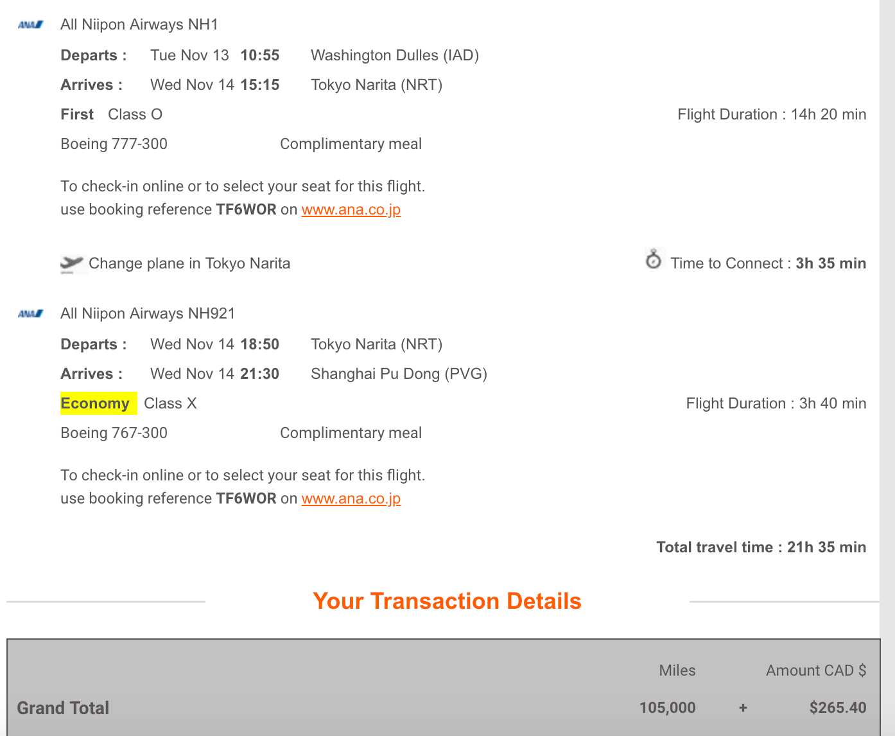Click Washington Dulles (IAD) departure airport
Image resolution: width=895 pixels, height=736 pixels.
coord(395,56)
